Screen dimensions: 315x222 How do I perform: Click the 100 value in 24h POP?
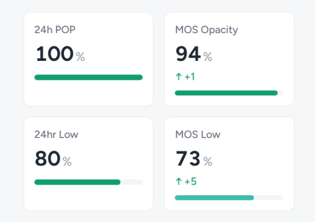click(54, 54)
